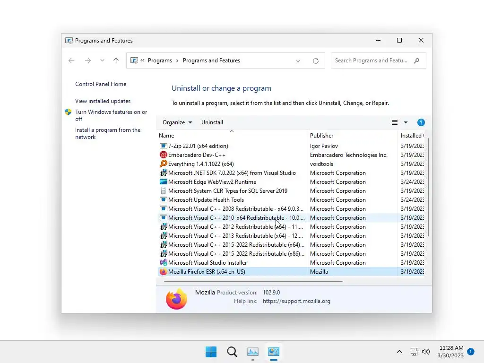Click the Visual C++ 2015-2022 (x86) icon

point(163,253)
